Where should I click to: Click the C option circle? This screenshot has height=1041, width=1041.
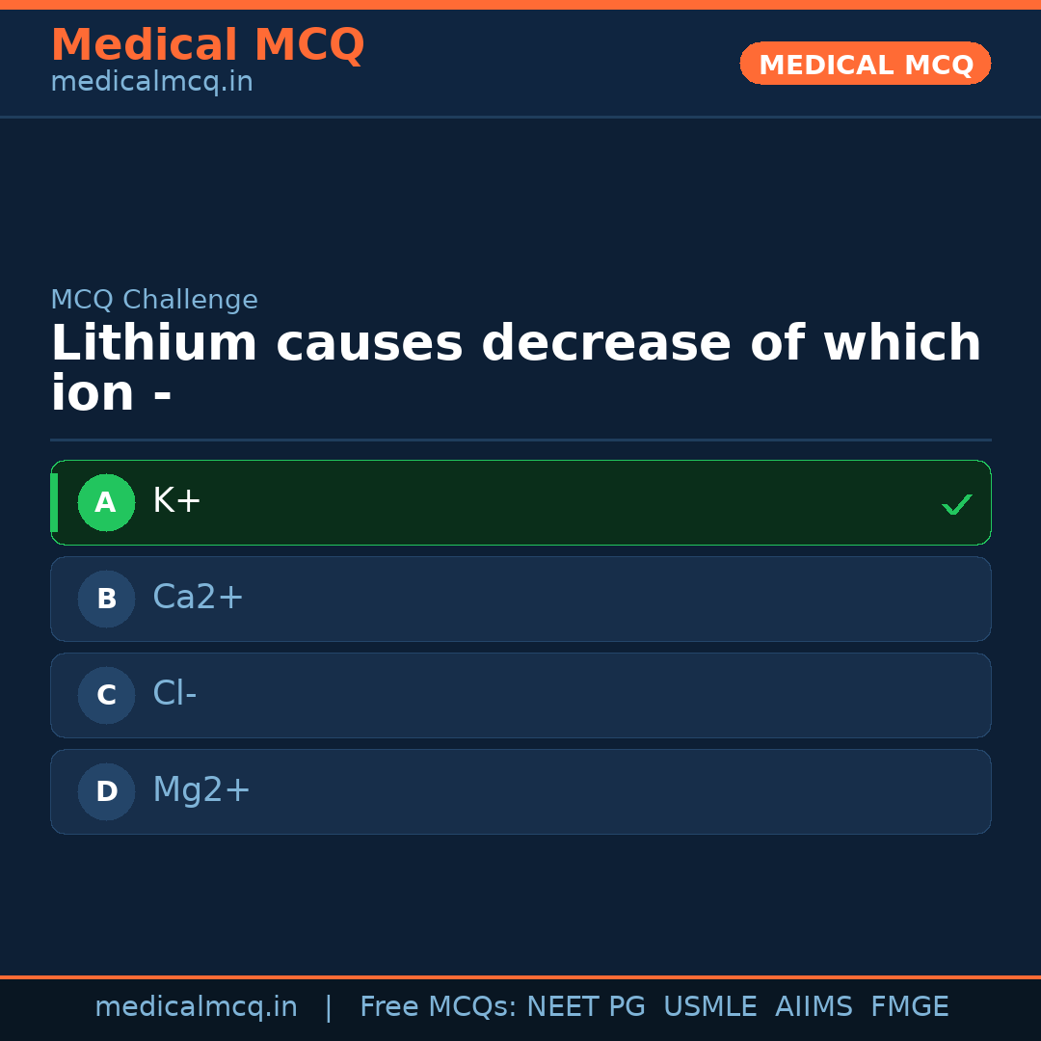coord(106,695)
